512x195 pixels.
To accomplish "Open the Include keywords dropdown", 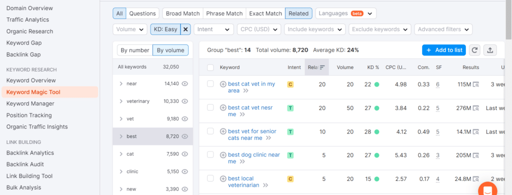I will [315, 29].
